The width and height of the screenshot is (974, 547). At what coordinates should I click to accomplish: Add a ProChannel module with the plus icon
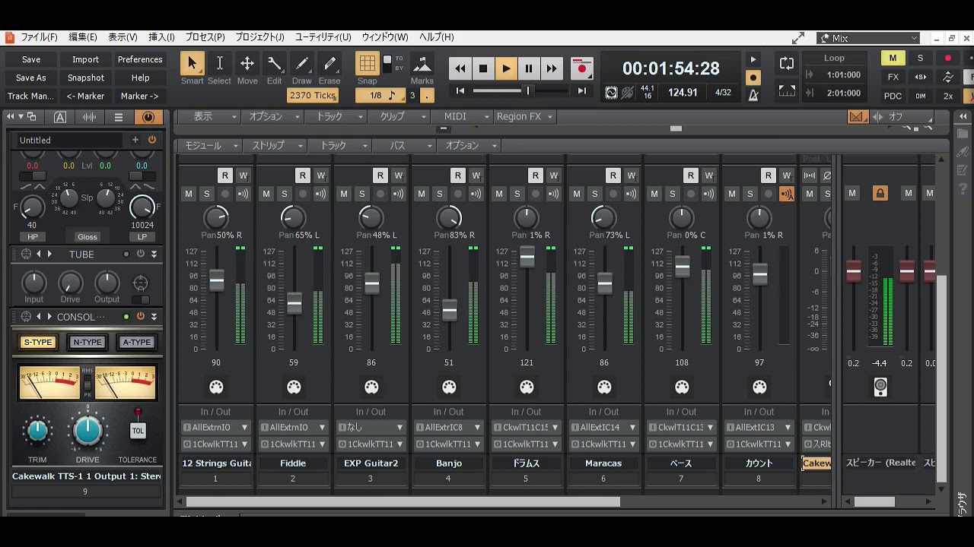(135, 140)
